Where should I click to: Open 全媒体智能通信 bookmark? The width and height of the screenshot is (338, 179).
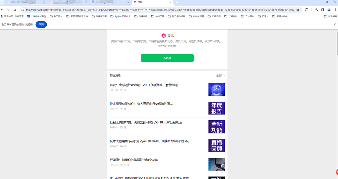pyautogui.click(x=36, y=16)
